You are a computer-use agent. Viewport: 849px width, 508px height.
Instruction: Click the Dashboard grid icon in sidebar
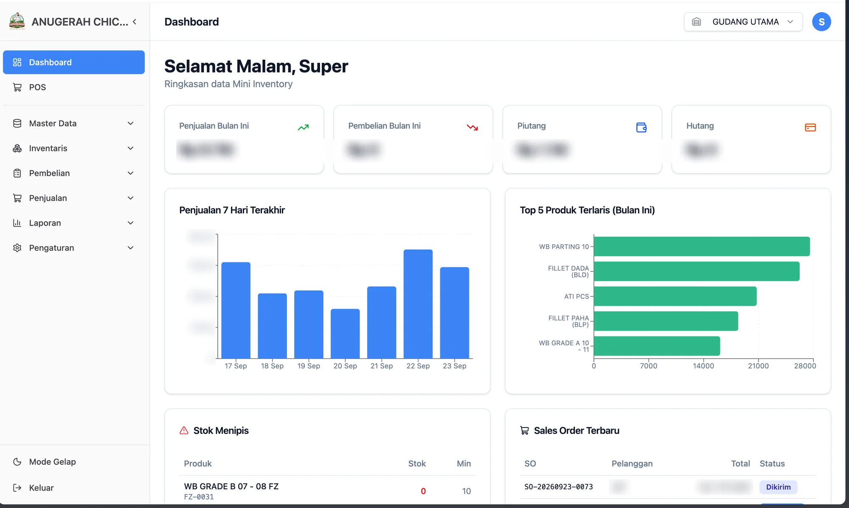tap(17, 62)
